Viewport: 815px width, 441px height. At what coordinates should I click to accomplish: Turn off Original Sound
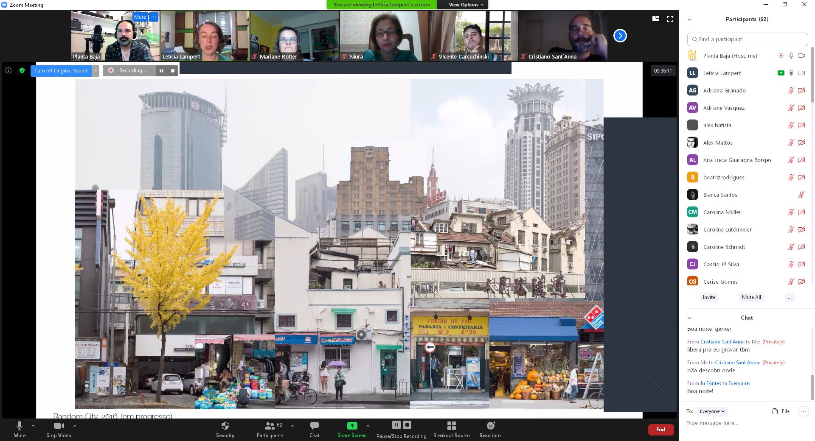click(61, 71)
